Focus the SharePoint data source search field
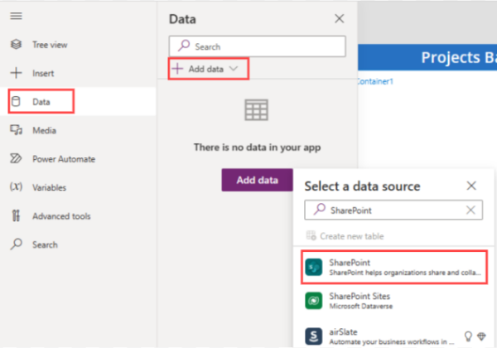497x348 pixels. coord(393,210)
